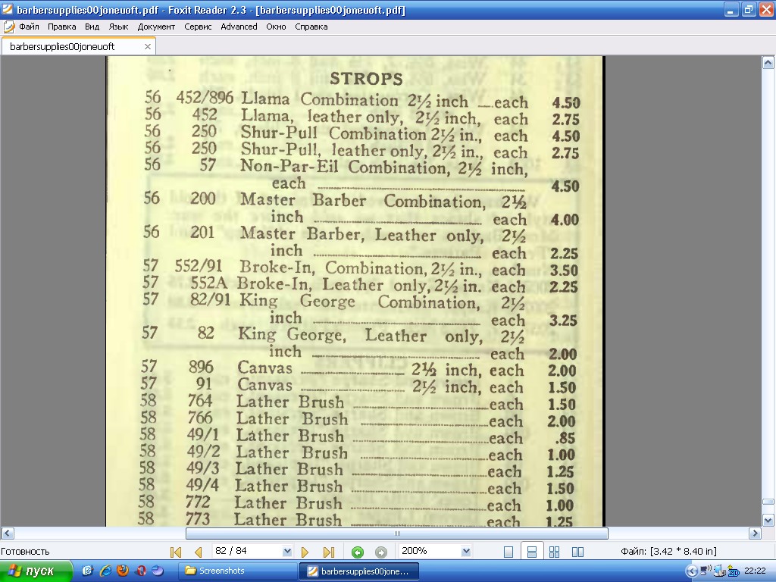The image size is (776, 582).
Task: Open the Документ menu
Action: [156, 27]
